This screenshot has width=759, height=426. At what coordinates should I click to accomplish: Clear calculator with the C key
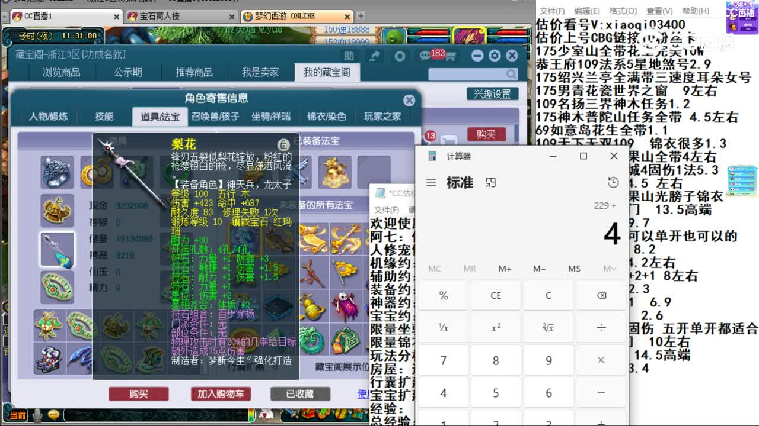548,295
